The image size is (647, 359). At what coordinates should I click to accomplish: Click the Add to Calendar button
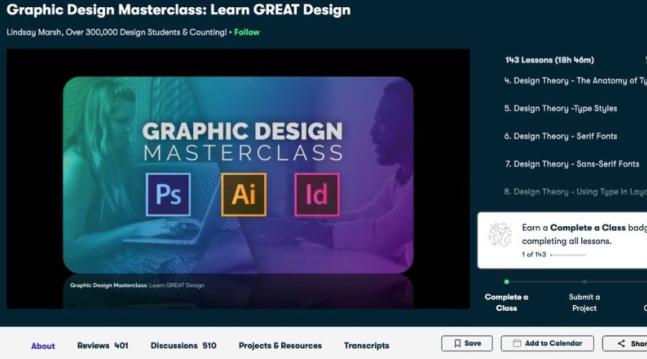point(547,343)
